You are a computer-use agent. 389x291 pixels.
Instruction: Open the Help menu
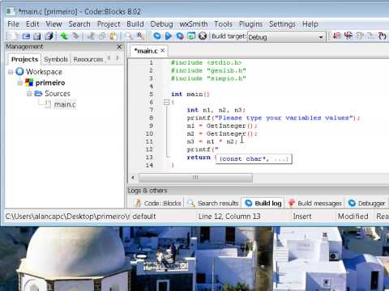click(310, 24)
